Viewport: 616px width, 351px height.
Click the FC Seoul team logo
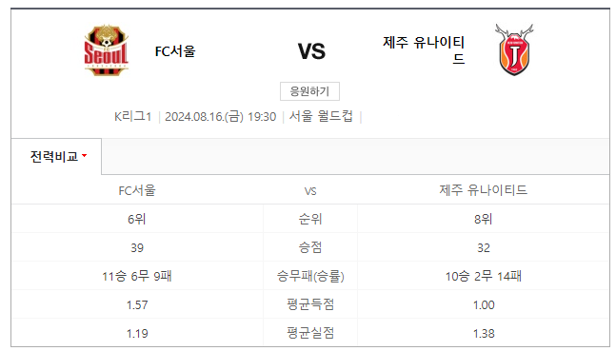click(x=106, y=50)
